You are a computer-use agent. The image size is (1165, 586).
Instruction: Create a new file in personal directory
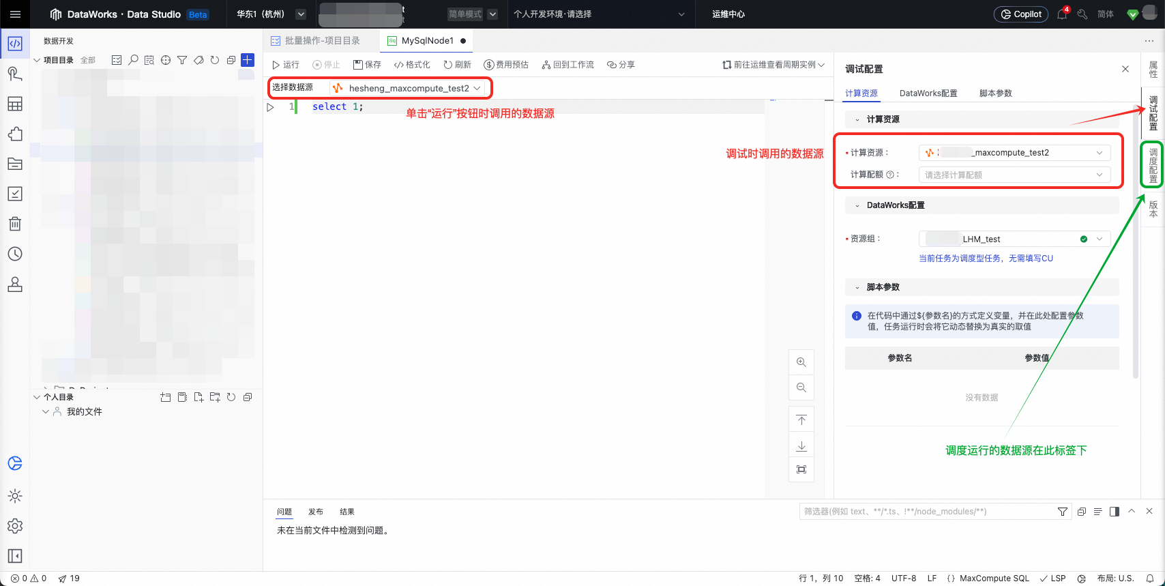pos(198,397)
